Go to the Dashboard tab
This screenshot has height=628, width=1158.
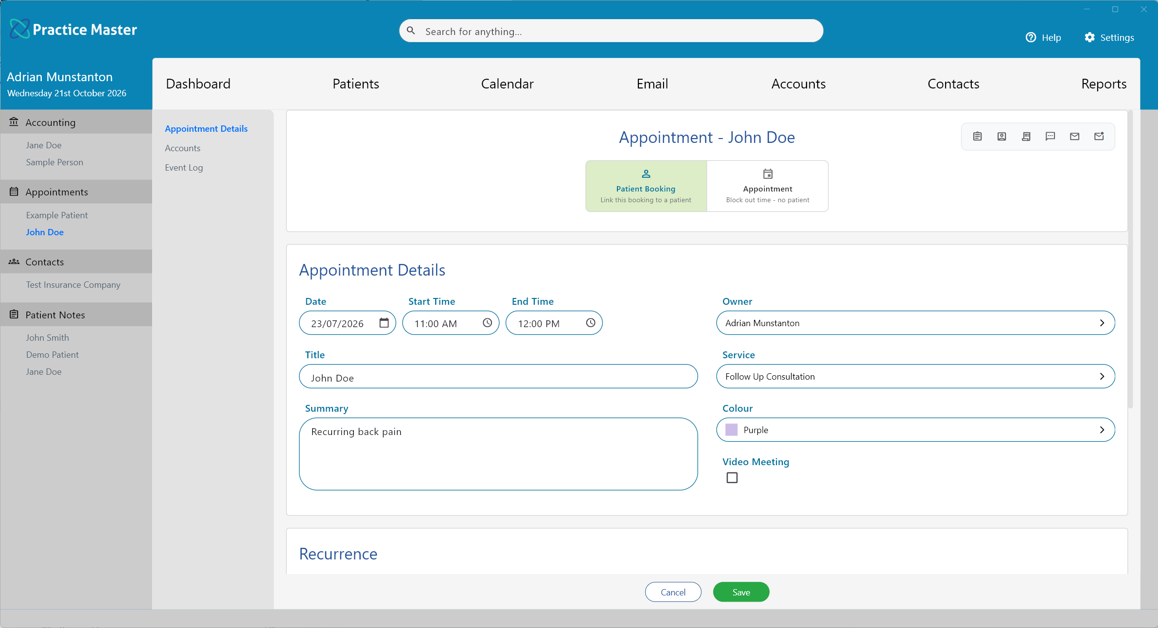pos(198,84)
